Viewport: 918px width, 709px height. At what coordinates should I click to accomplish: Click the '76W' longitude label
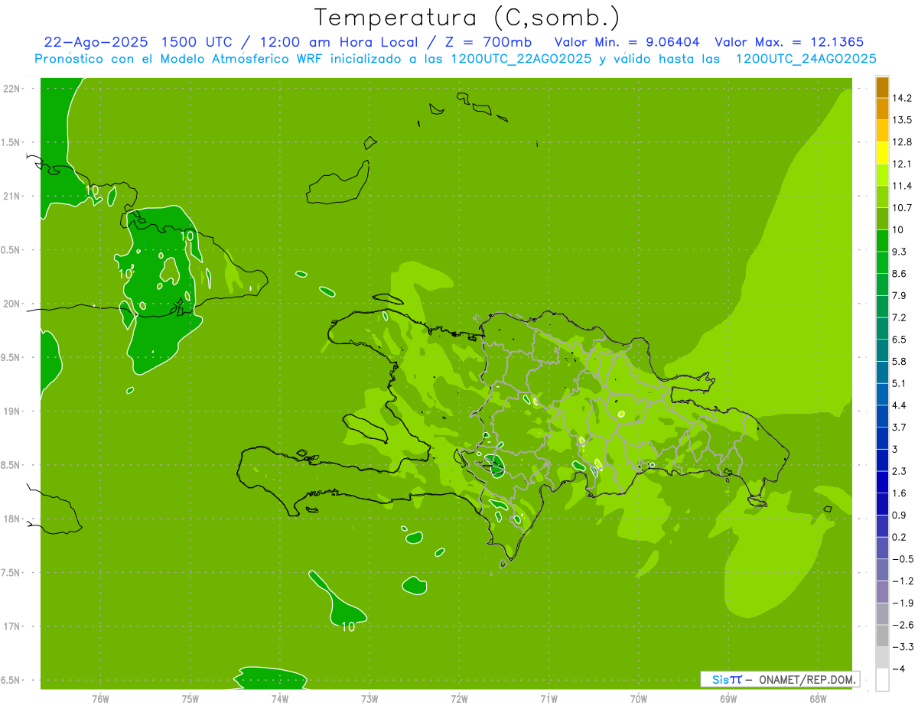[x=100, y=698]
